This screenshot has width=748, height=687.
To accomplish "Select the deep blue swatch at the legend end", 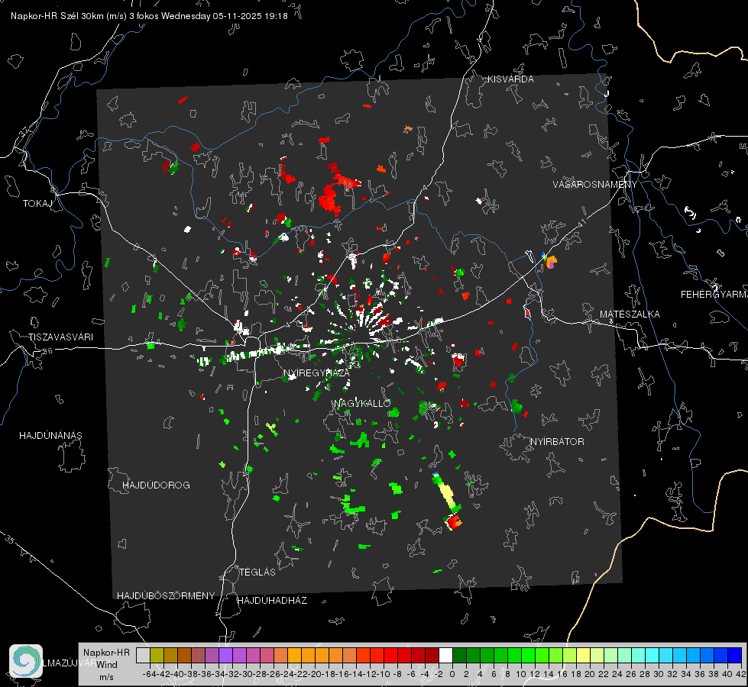I will point(735,655).
